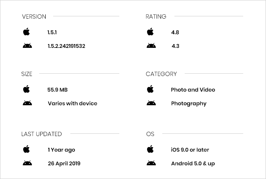Click the Photo and Video category
This screenshot has height=179, width=266.
coord(193,90)
